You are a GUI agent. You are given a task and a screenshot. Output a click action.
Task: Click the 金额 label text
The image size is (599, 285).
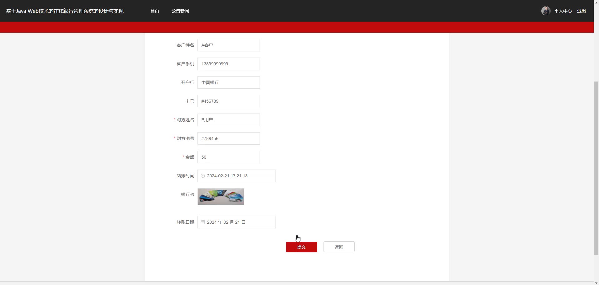tap(190, 157)
